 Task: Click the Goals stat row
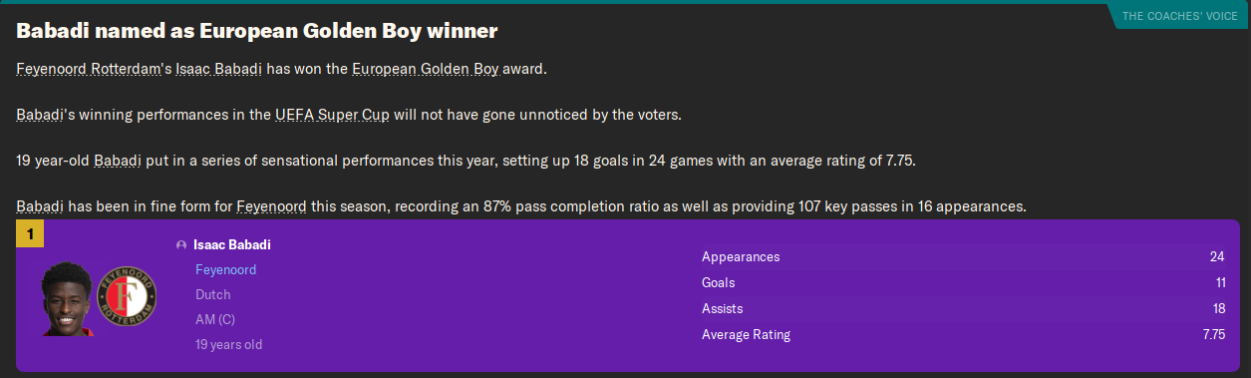[x=963, y=283]
